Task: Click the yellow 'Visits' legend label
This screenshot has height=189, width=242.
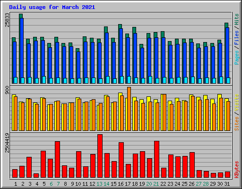Action: pyautogui.click(x=237, y=103)
